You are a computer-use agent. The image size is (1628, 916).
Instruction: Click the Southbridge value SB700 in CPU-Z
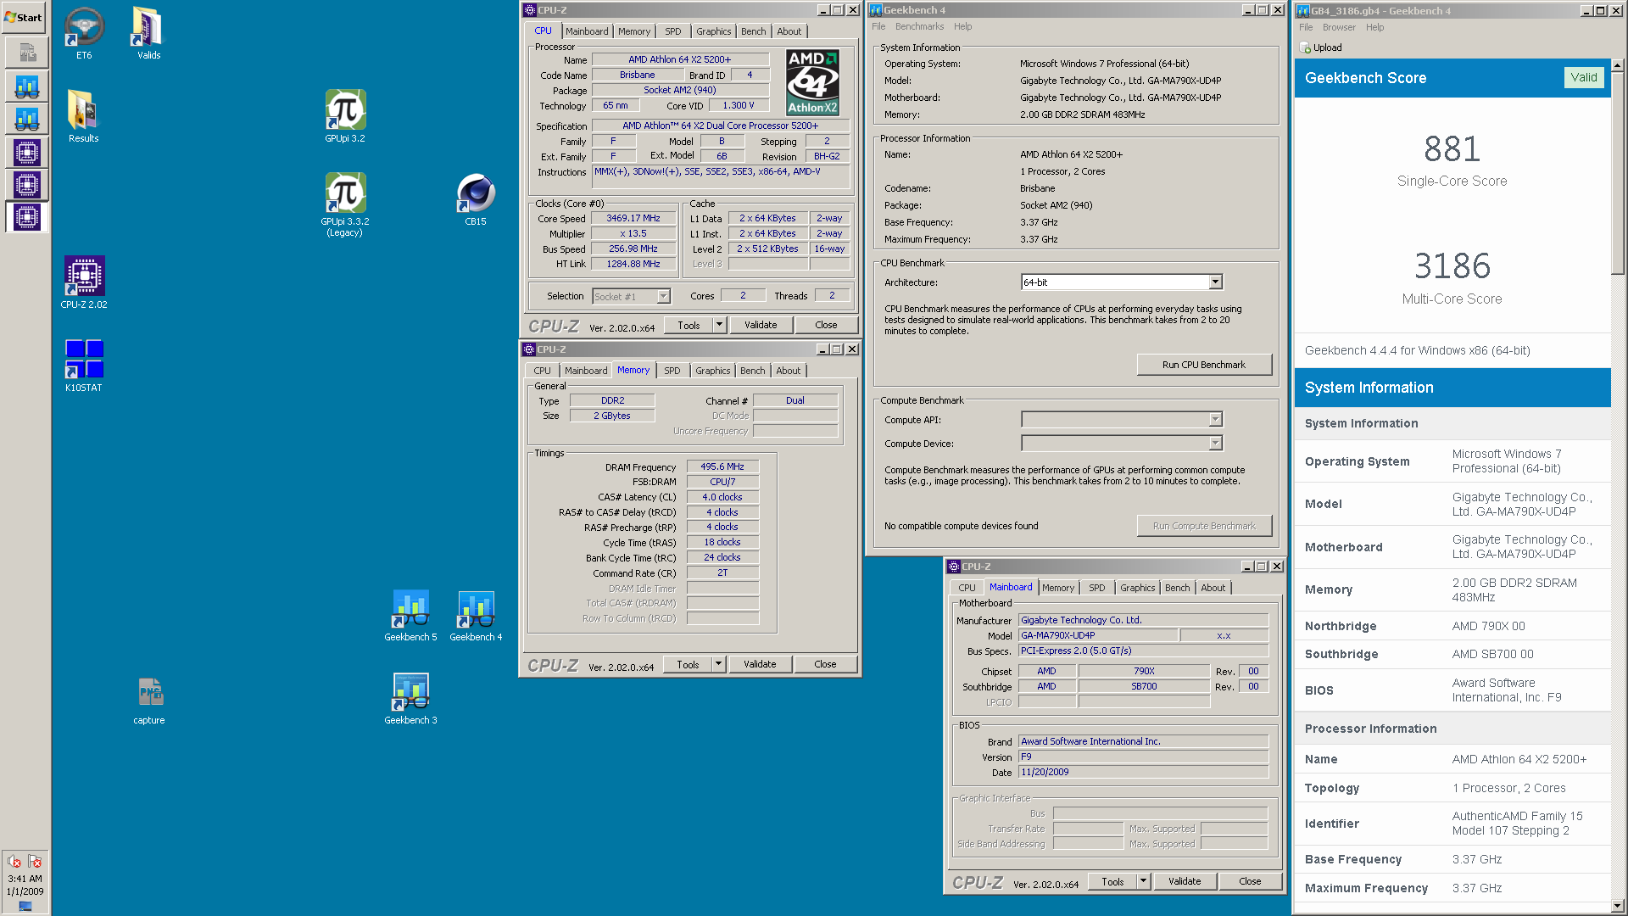pyautogui.click(x=1144, y=686)
